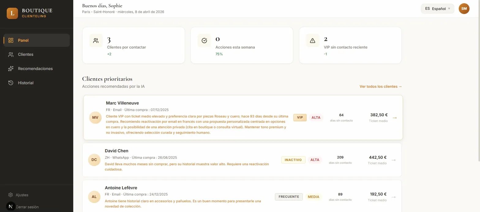Viewport: 480px width, 212px height.
Task: Open David Chen's record via the arrow
Action: click(x=393, y=160)
